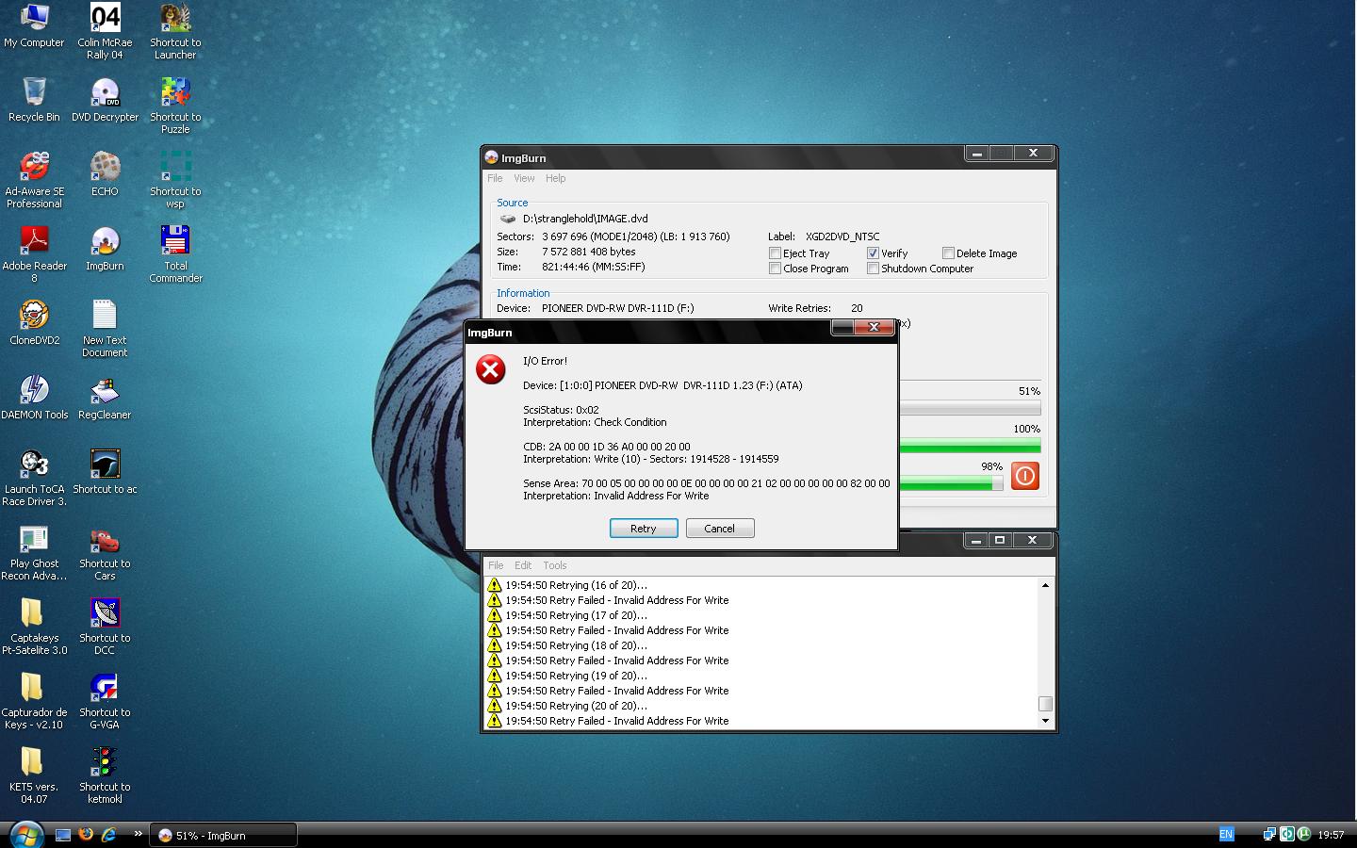Click the 98% buffer progress bar
This screenshot has width=1357, height=848.
tap(951, 483)
